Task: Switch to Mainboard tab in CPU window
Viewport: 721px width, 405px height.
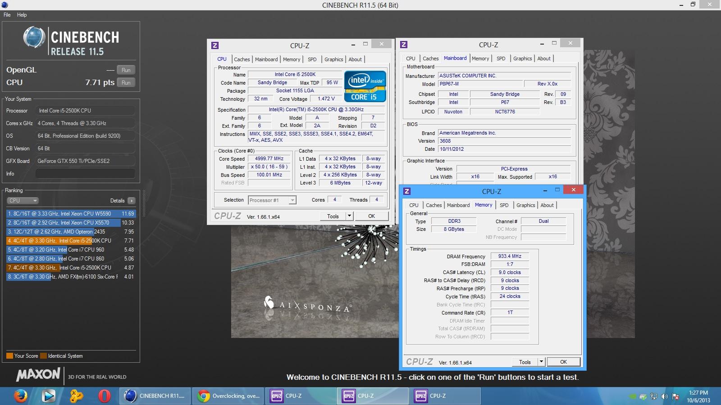Action: click(x=266, y=59)
